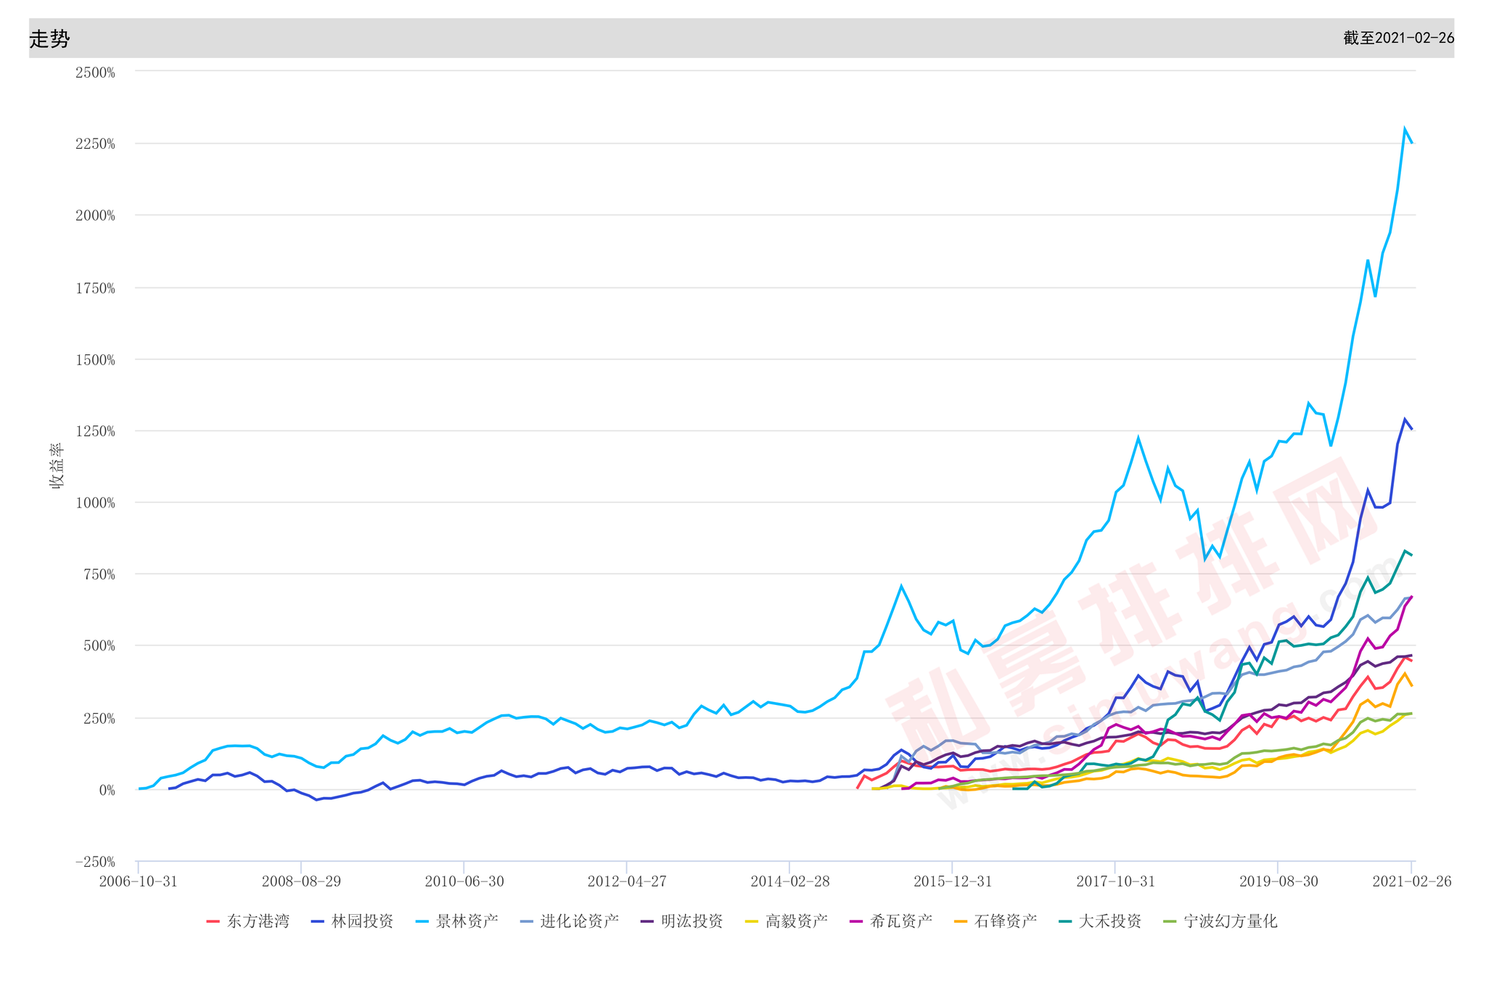The width and height of the screenshot is (1486, 983).
Task: Toggle the 宁波幻方量化 series label
Action: 1231,922
